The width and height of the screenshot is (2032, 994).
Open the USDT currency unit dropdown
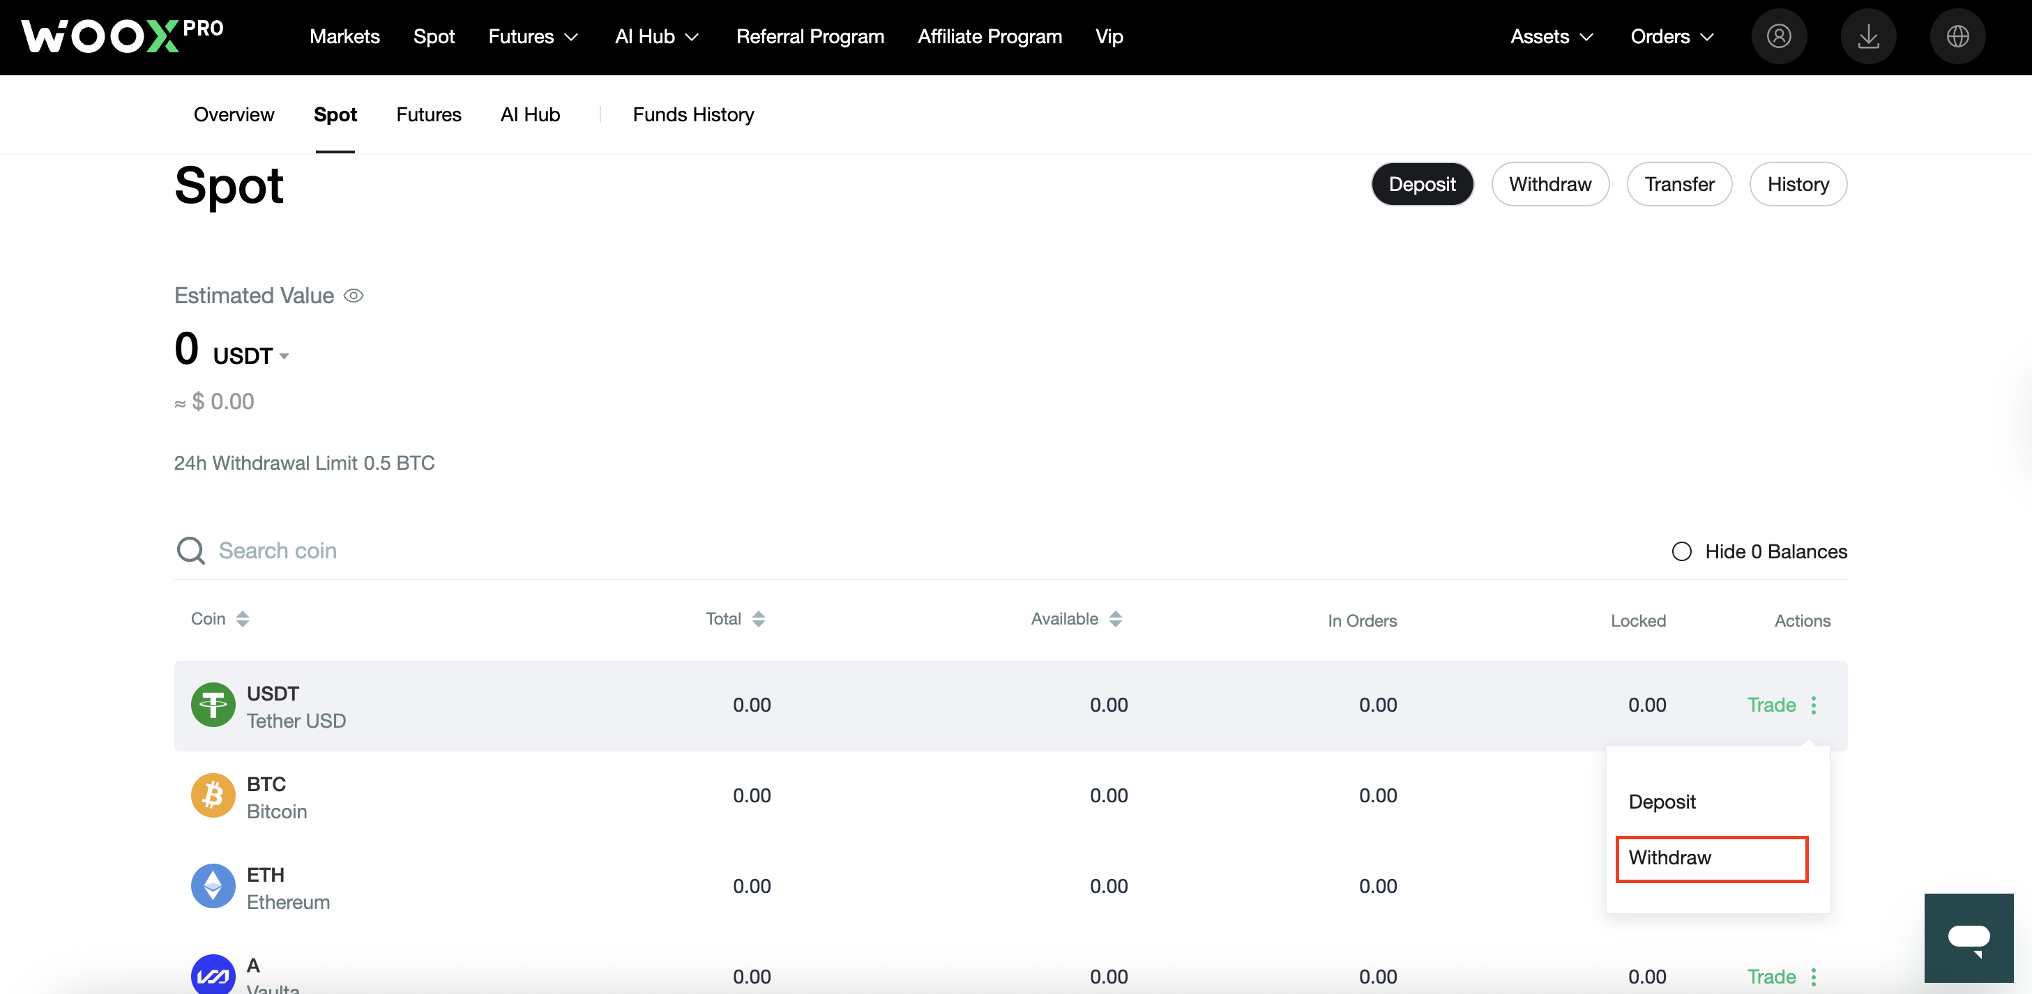point(252,356)
